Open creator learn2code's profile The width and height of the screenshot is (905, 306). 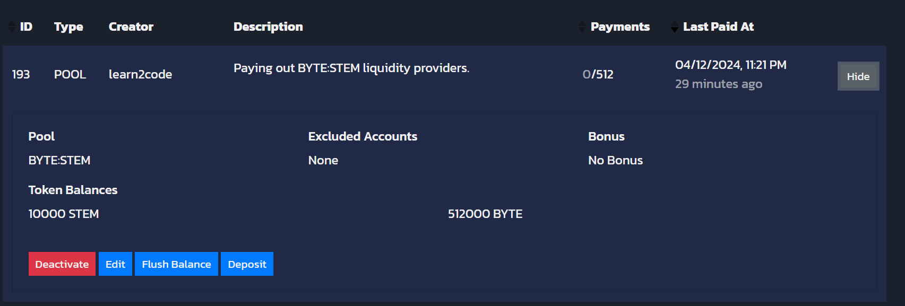tap(140, 74)
